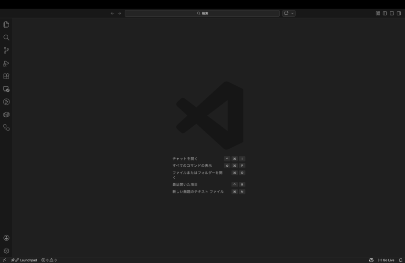The height and width of the screenshot is (263, 405).
Task: Open the Manage gear settings menu
Action: click(x=6, y=251)
